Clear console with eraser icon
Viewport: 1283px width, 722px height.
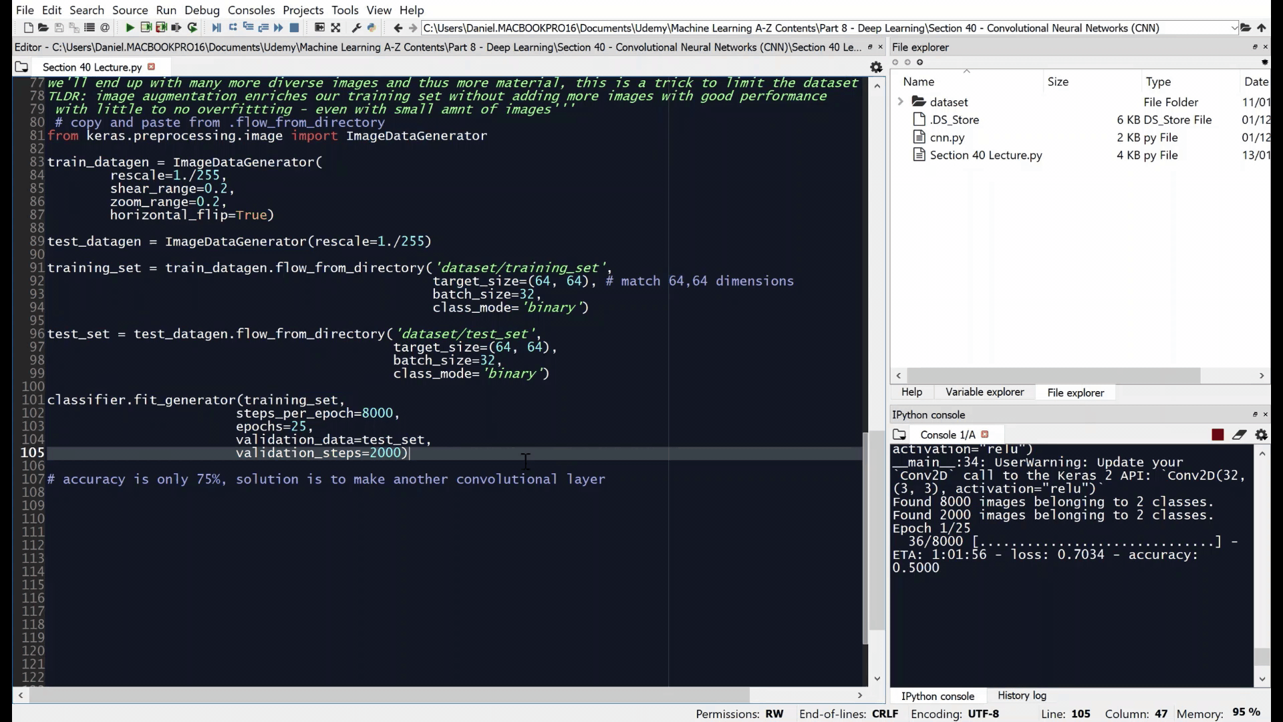[1240, 435]
